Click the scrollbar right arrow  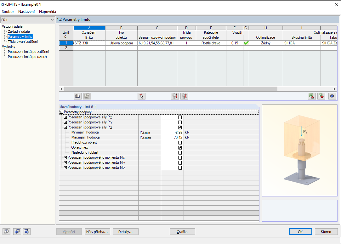click(334, 89)
